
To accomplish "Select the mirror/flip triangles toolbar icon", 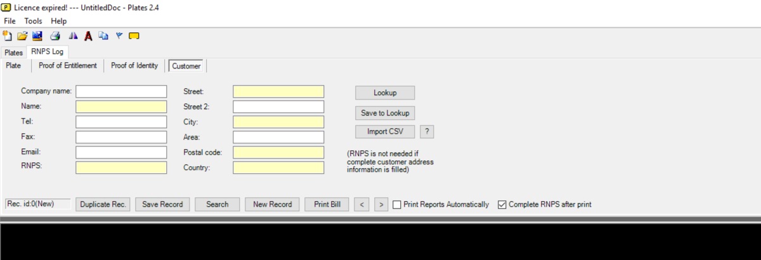I will 74,36.
